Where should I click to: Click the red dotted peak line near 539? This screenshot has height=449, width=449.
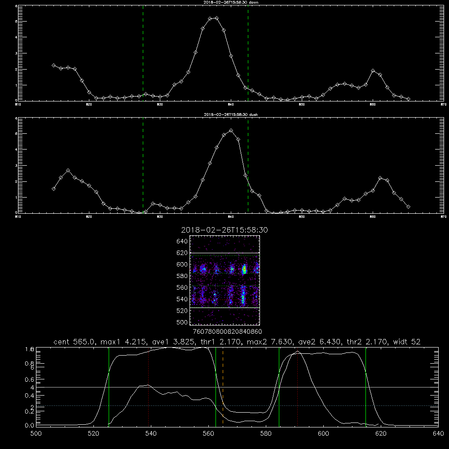point(148,387)
